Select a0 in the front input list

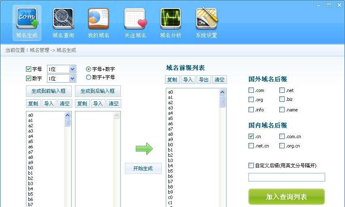tap(30, 115)
